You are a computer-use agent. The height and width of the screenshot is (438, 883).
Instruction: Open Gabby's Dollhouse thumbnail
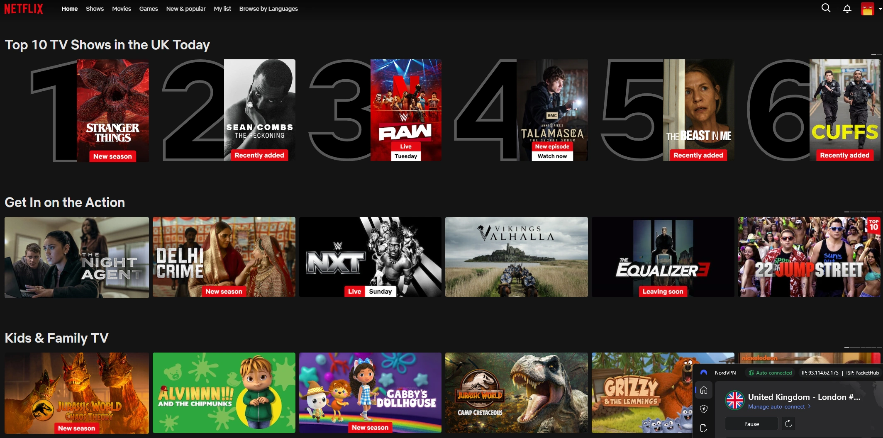370,393
